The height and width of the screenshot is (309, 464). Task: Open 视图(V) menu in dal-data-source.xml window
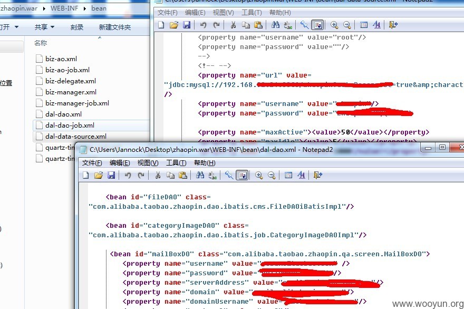[x=224, y=13]
